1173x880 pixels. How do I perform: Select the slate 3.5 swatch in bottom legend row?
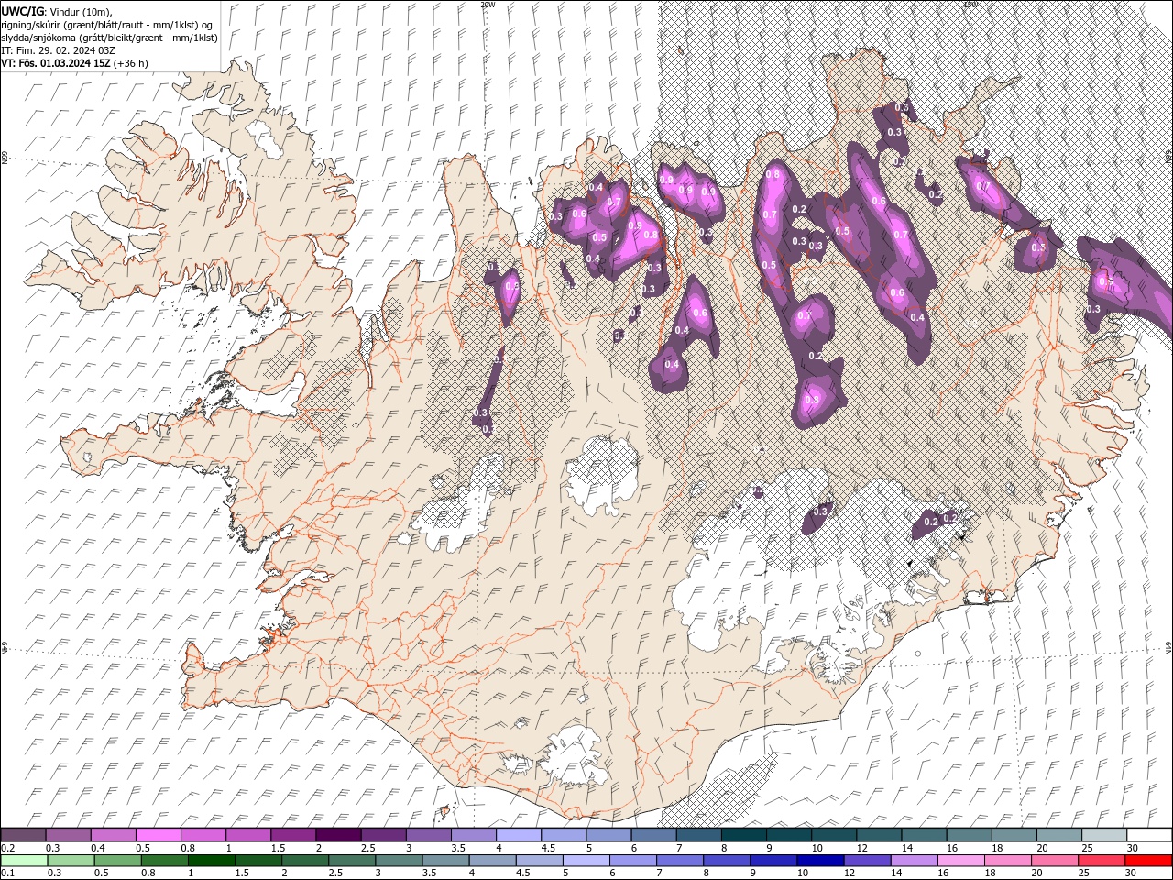pos(445,861)
